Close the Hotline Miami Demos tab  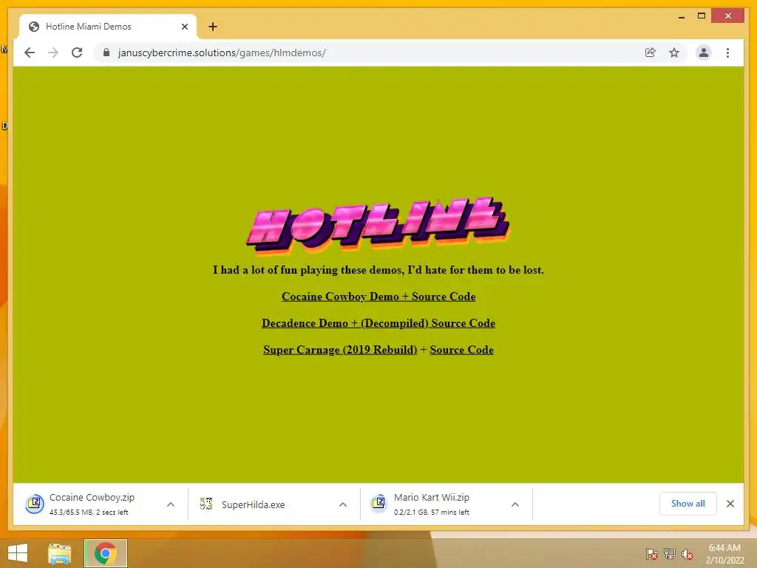184,27
